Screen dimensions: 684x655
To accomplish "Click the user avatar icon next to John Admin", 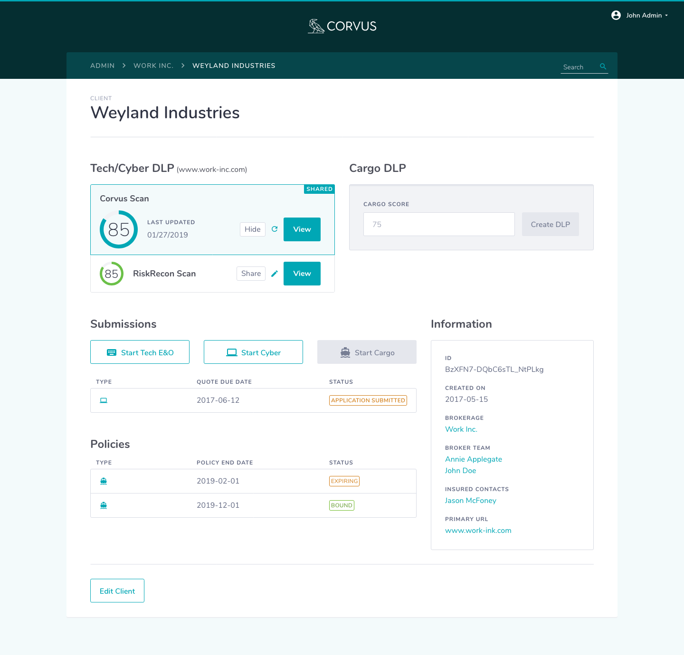I will (x=616, y=15).
